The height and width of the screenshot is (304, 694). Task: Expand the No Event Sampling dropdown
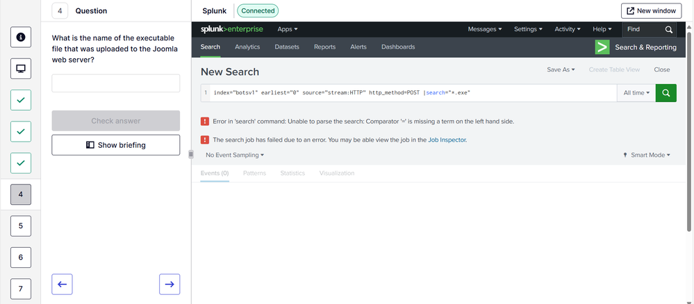(235, 155)
